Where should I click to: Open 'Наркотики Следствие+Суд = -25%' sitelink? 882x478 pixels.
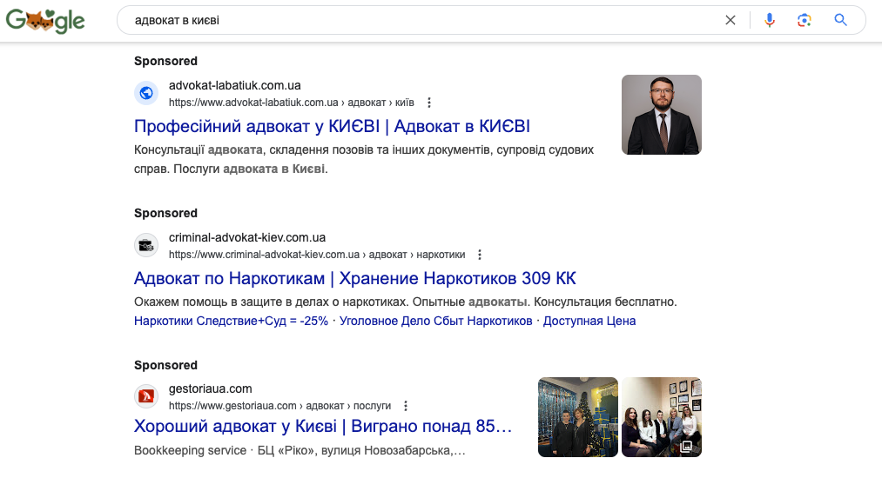tap(231, 321)
